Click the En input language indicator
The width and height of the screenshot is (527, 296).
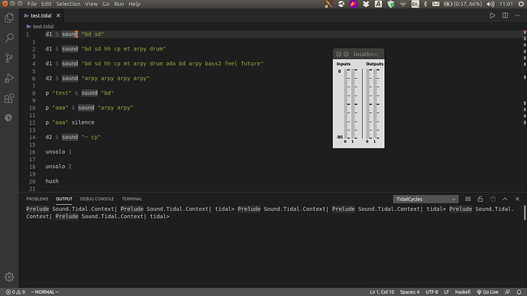coord(415,4)
